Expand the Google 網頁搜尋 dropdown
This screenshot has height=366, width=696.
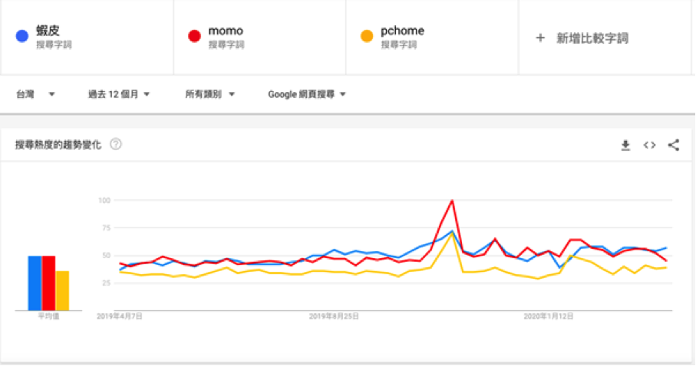point(307,94)
